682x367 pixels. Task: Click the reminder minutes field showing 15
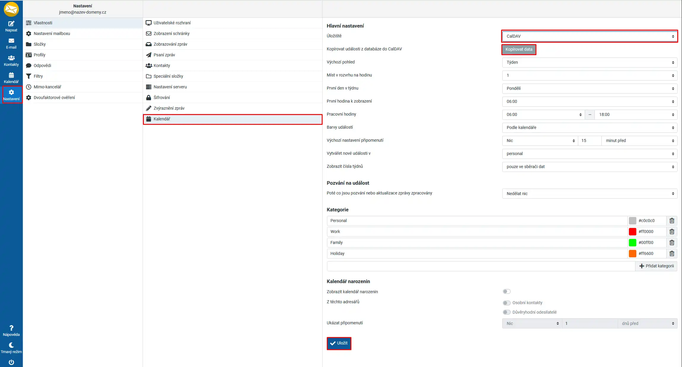(589, 141)
